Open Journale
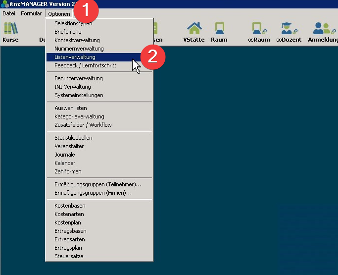 click(99, 155)
